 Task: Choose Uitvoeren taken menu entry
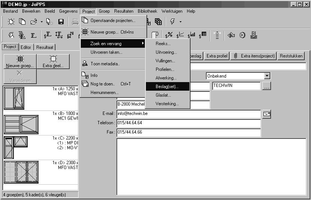tap(113, 52)
